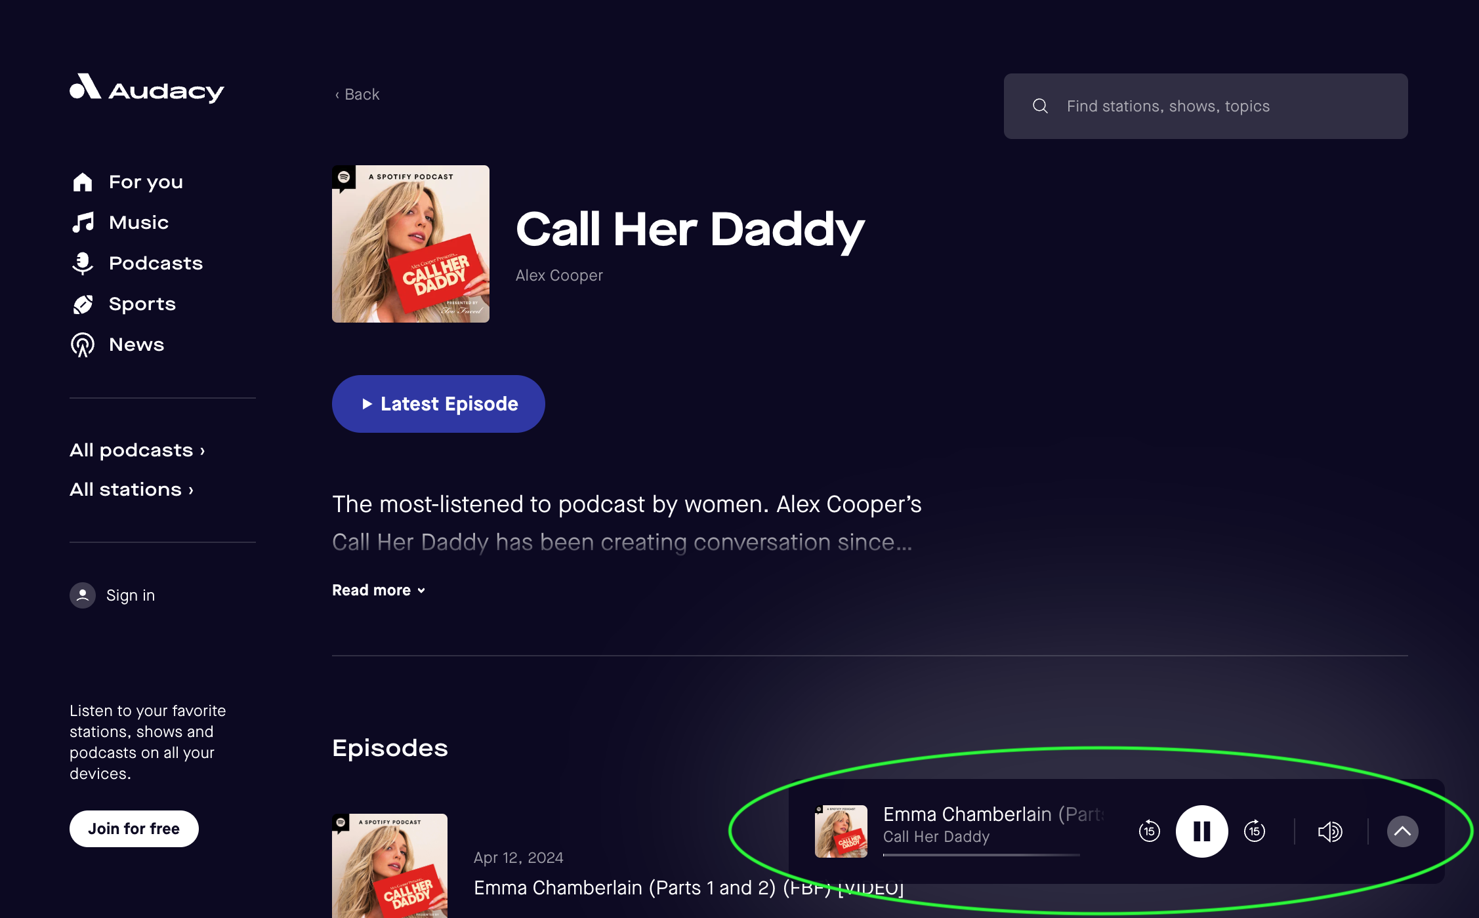Mute audio via speaker icon
This screenshot has width=1479, height=918.
(1329, 831)
